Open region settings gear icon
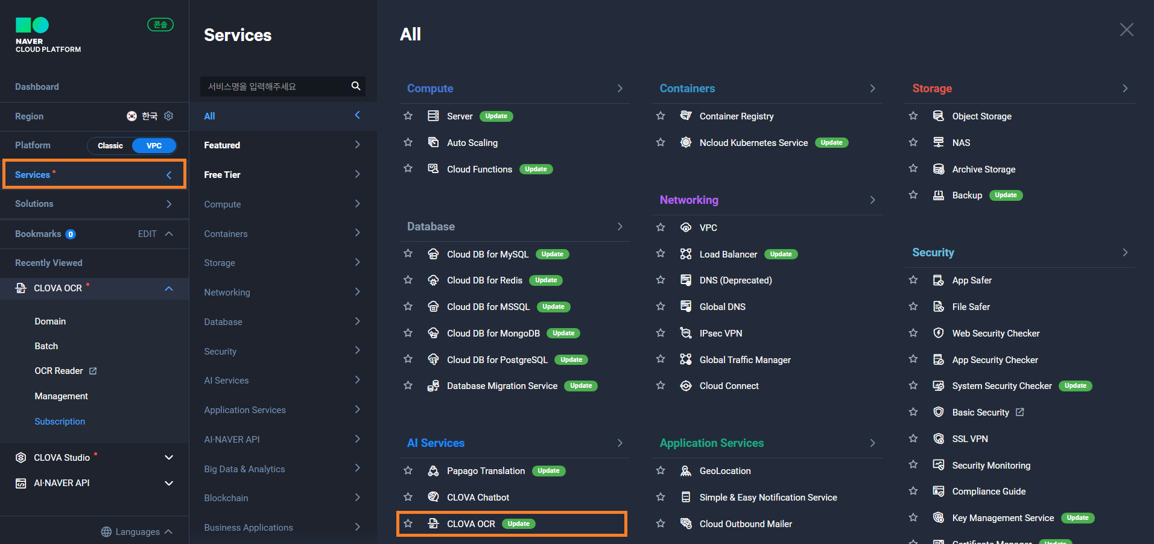 [x=169, y=116]
